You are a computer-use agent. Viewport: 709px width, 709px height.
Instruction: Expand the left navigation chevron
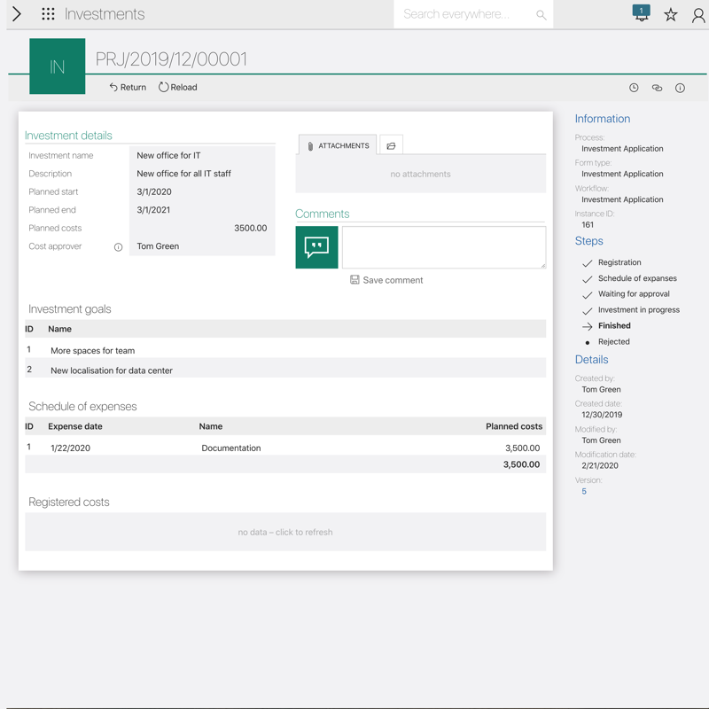coord(16,14)
